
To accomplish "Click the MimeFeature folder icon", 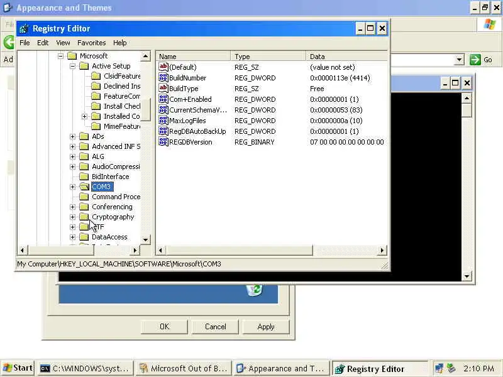I will 96,126.
